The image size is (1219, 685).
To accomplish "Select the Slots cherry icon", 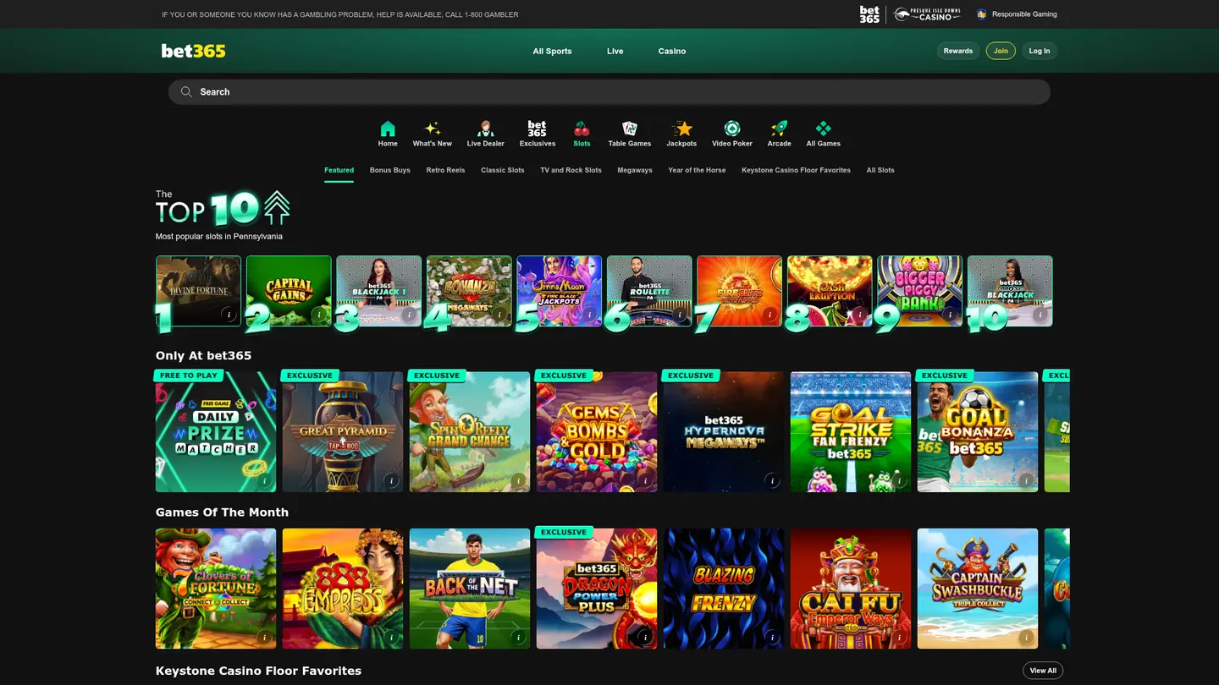I will pos(582,129).
